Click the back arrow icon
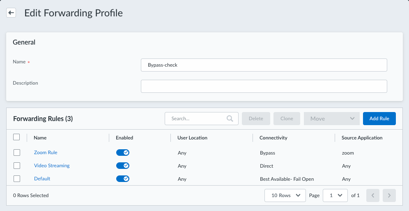This screenshot has width=409, height=211. (x=11, y=13)
